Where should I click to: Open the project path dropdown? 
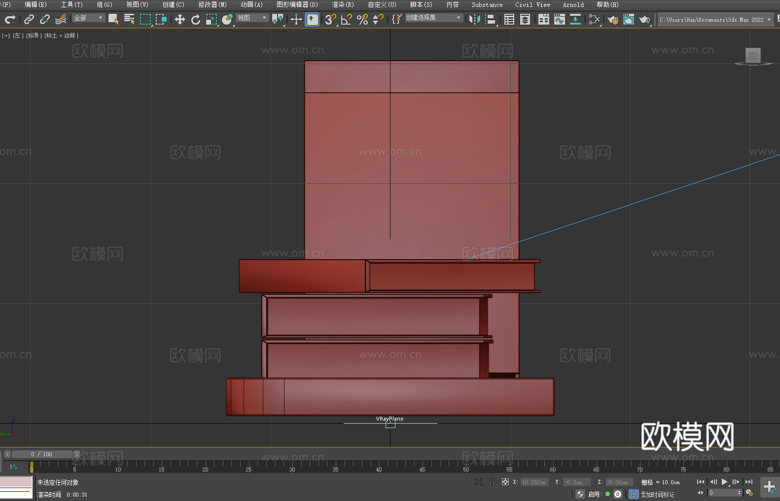coord(715,20)
